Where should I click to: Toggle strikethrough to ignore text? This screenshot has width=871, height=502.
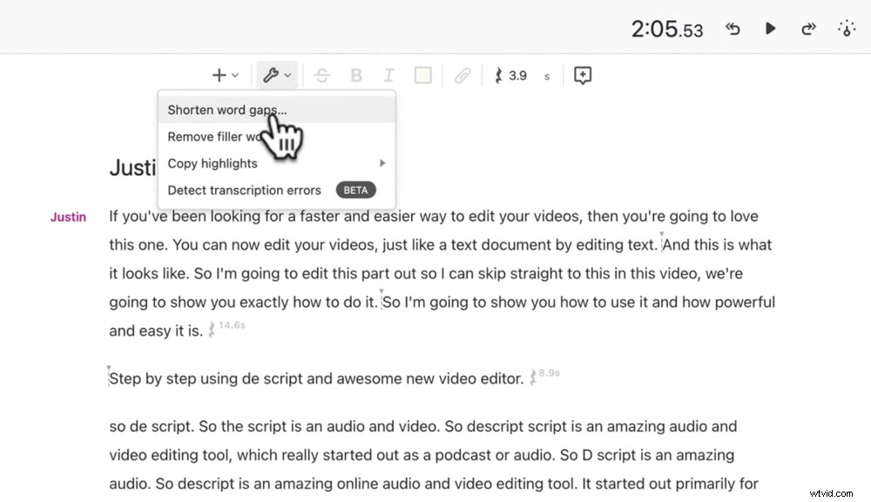(322, 75)
